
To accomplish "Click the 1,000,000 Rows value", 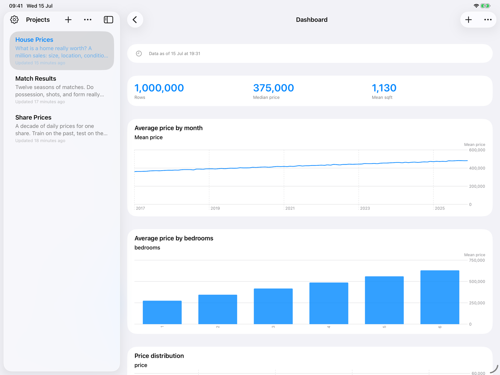I will [x=159, y=88].
